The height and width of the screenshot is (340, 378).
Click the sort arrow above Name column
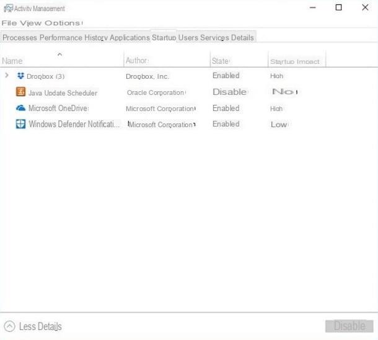point(59,55)
